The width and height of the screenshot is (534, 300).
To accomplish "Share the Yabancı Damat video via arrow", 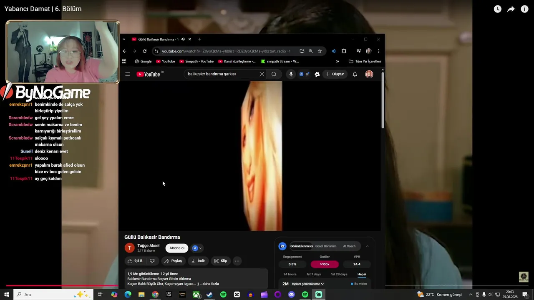I will click(511, 9).
